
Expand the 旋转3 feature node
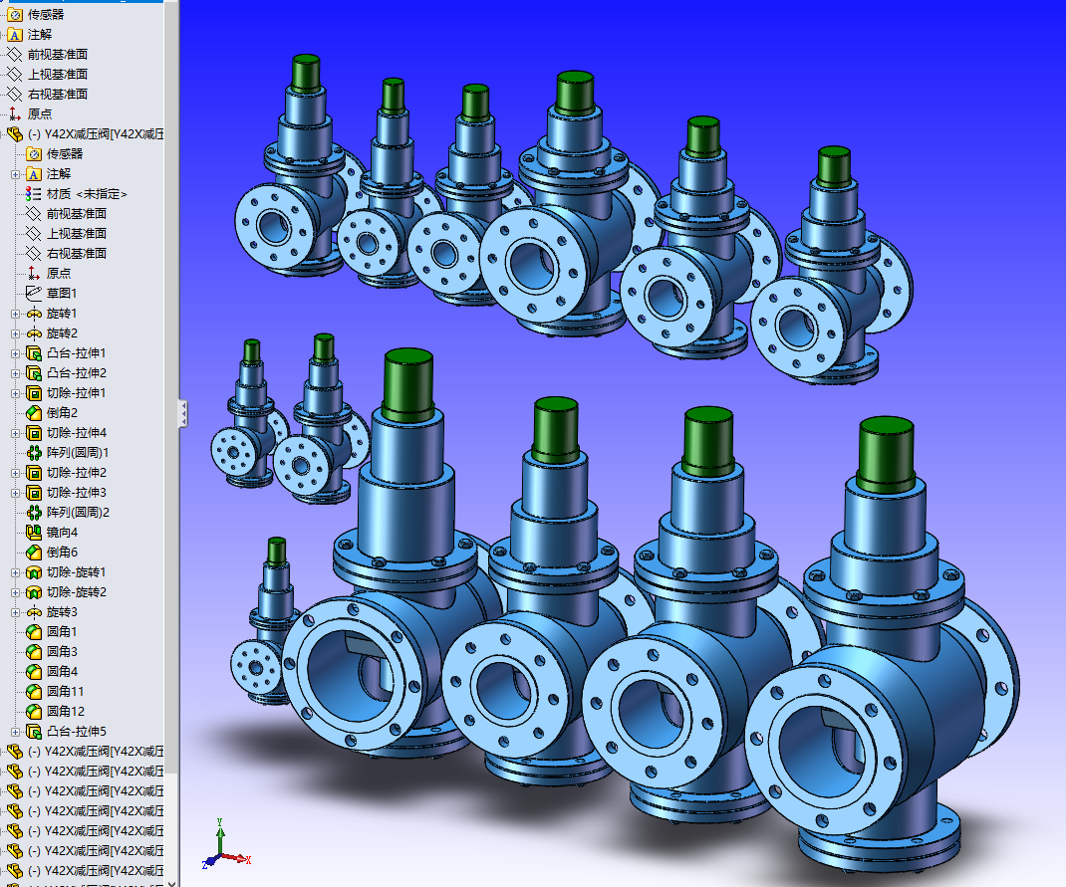(x=16, y=612)
